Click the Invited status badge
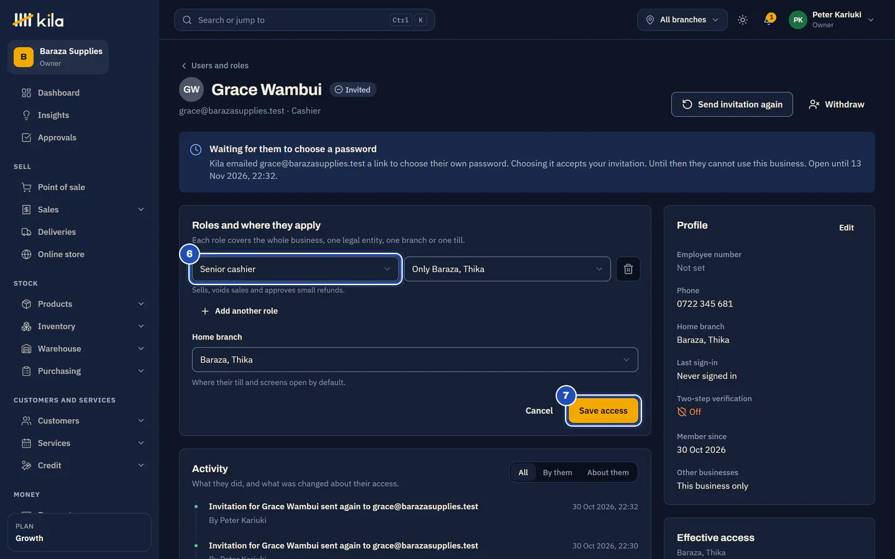 click(x=352, y=89)
